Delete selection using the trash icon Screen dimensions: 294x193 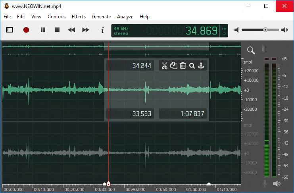(183, 66)
